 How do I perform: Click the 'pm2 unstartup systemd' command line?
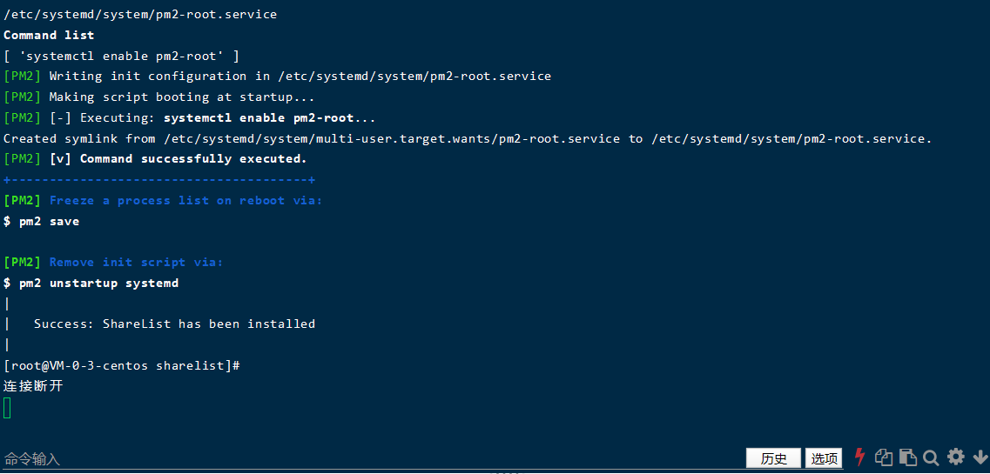pyautogui.click(x=91, y=284)
